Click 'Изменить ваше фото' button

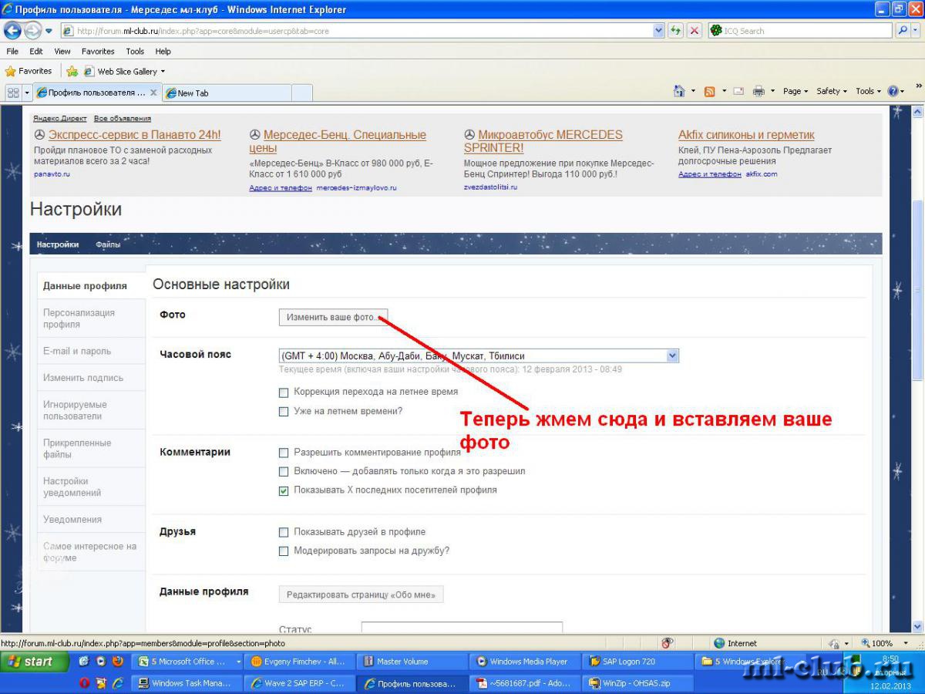coord(333,317)
